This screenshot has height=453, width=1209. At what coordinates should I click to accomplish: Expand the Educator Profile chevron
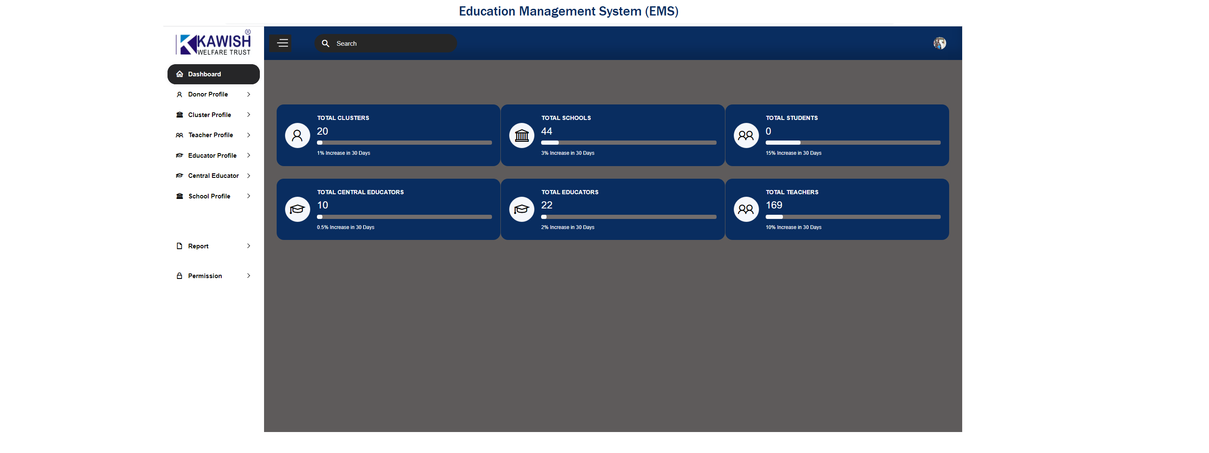click(x=248, y=155)
